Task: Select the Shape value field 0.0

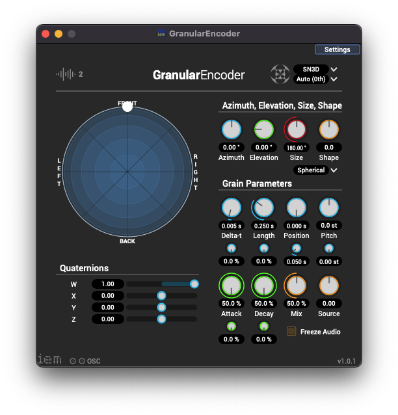Action: click(x=329, y=148)
